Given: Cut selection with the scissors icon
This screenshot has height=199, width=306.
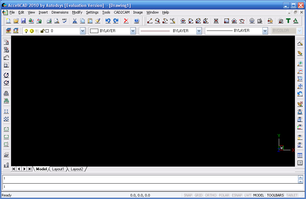Looking at the screenshot, I should click(75, 20).
